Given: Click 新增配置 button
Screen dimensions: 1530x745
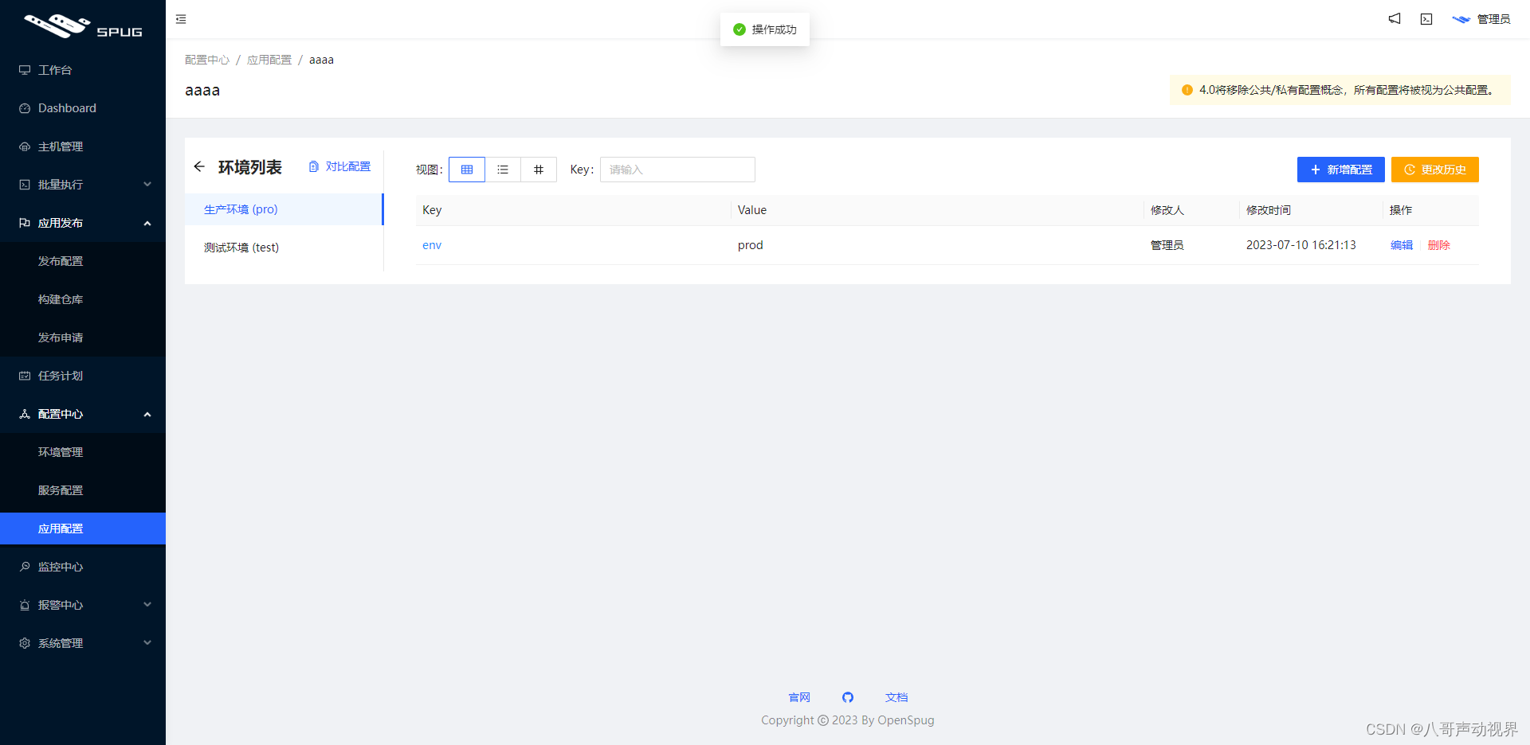Looking at the screenshot, I should [x=1341, y=170].
